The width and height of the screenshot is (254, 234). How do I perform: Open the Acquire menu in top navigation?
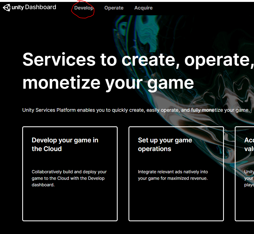pyautogui.click(x=143, y=8)
